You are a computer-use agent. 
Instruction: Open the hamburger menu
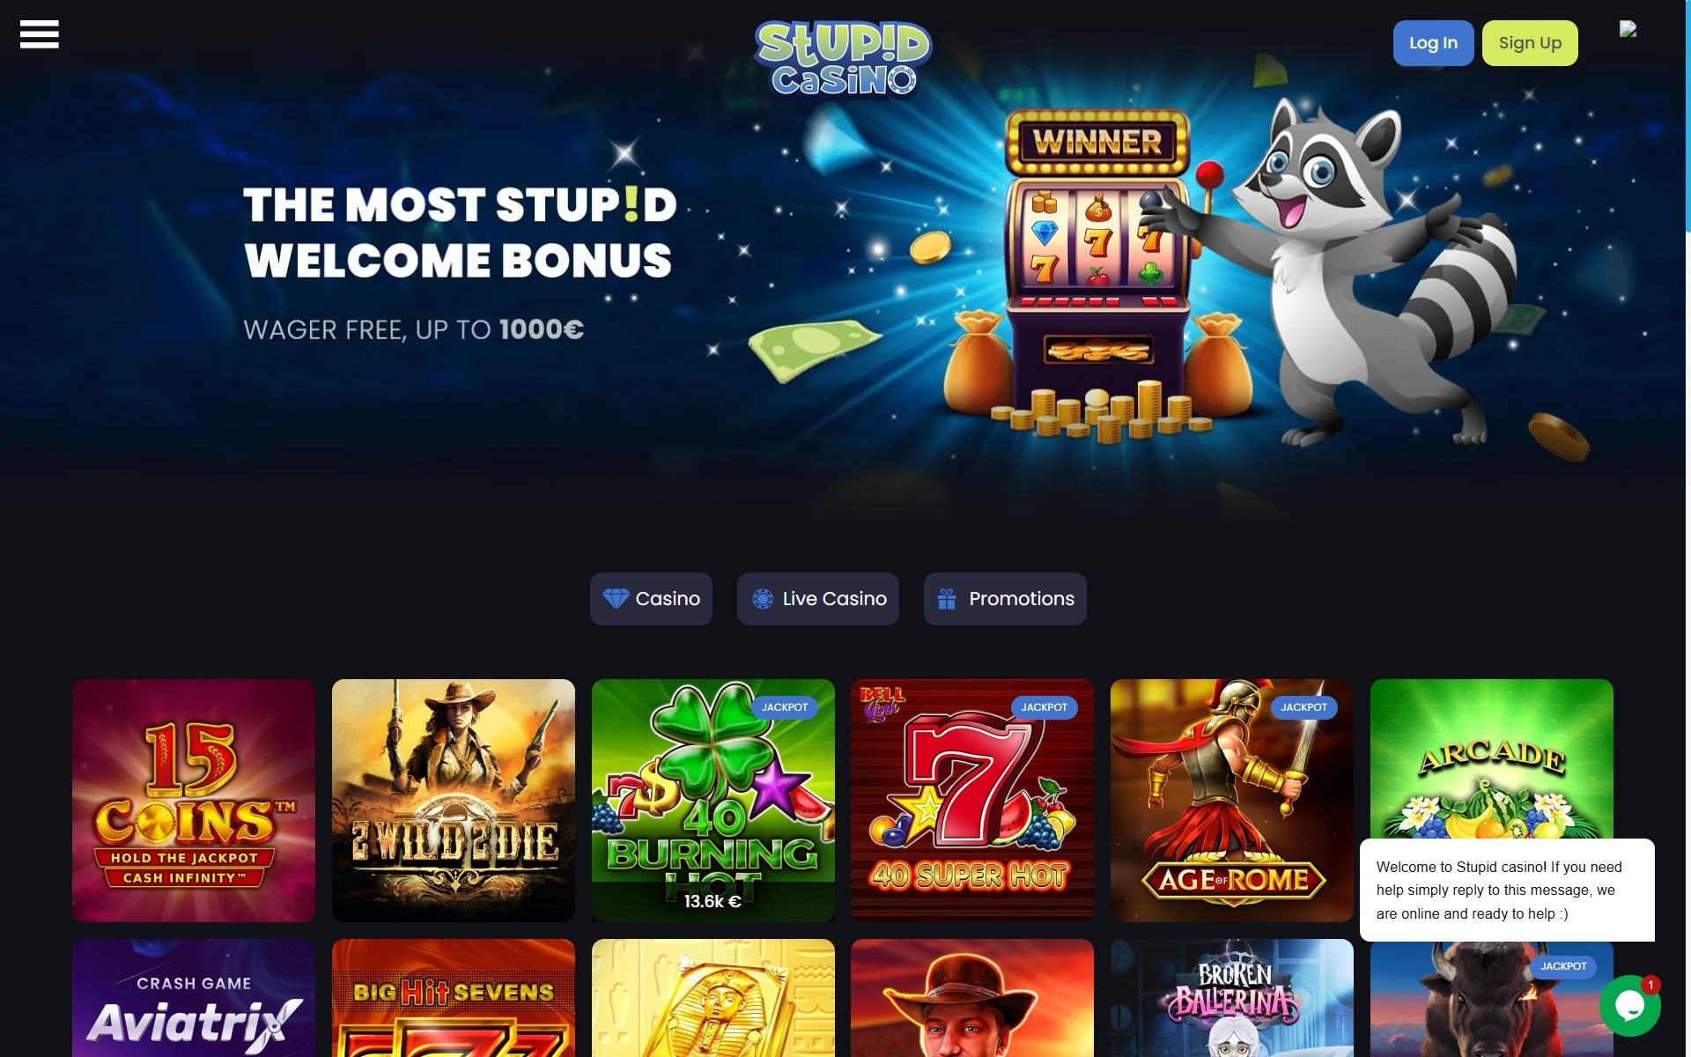pos(39,34)
